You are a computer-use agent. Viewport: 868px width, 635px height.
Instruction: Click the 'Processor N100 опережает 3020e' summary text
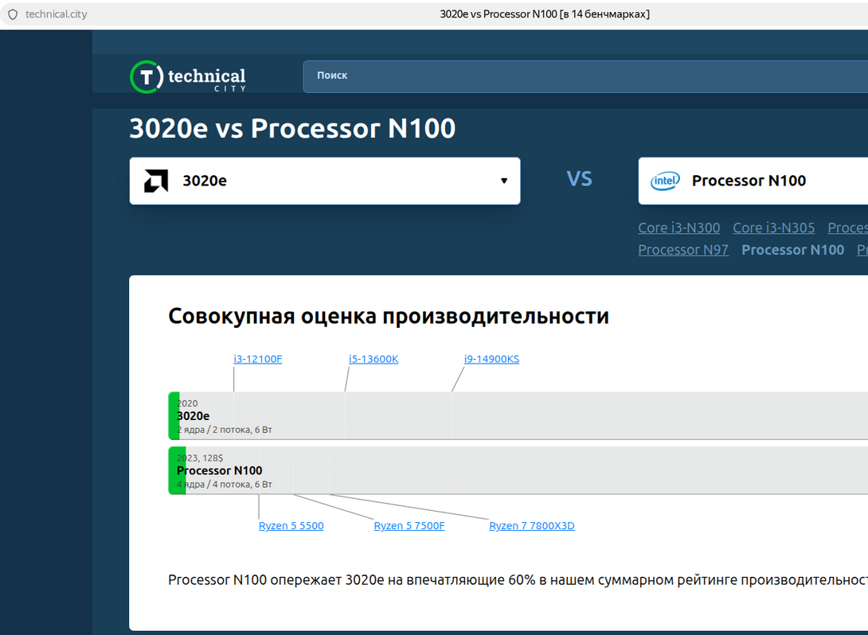coord(518,580)
